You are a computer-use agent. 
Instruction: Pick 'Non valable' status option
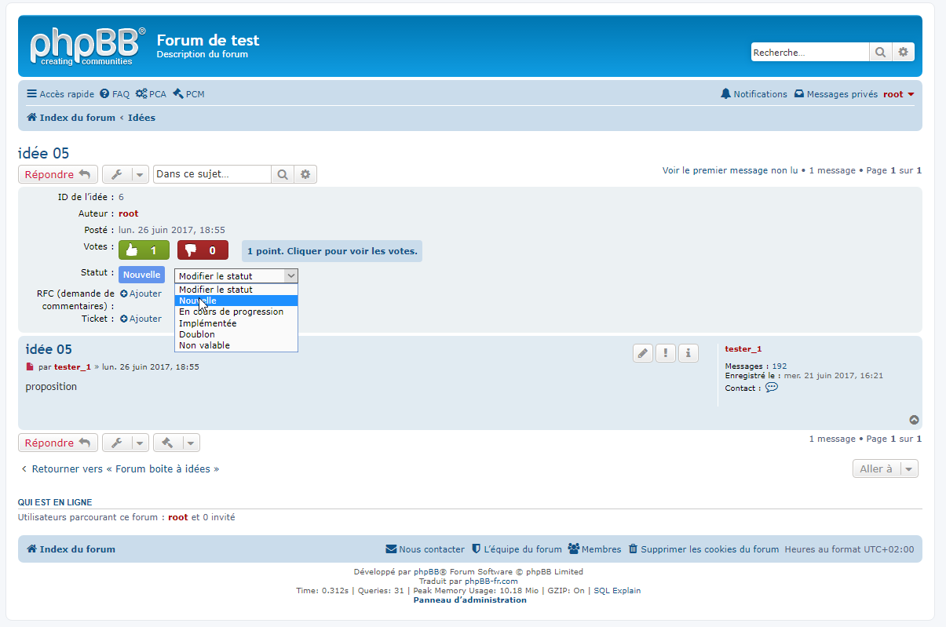204,345
